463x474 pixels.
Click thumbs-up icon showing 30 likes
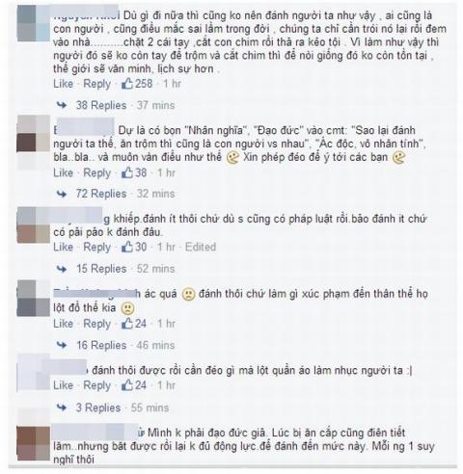pos(127,247)
